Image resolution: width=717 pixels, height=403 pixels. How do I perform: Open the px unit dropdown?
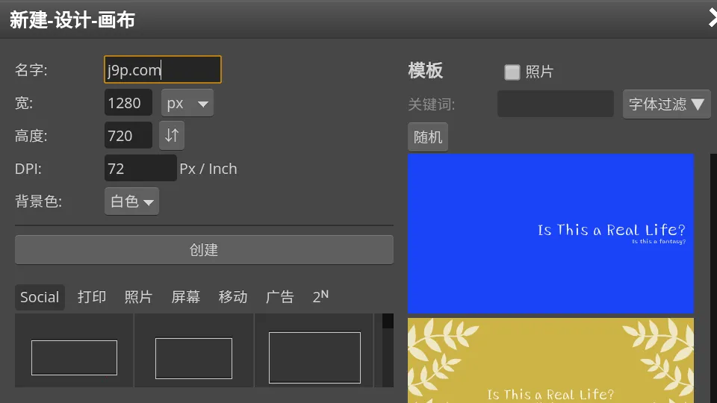coord(187,103)
